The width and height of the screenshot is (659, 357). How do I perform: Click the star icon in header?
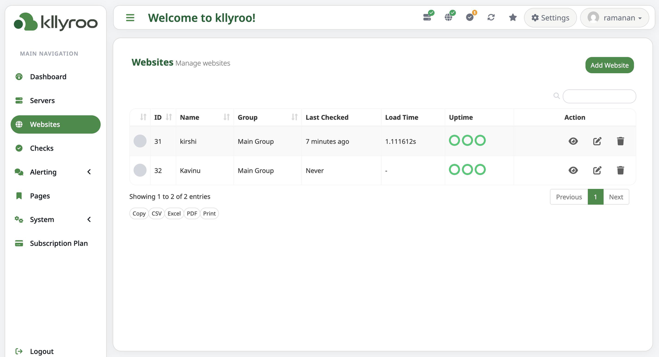click(513, 17)
